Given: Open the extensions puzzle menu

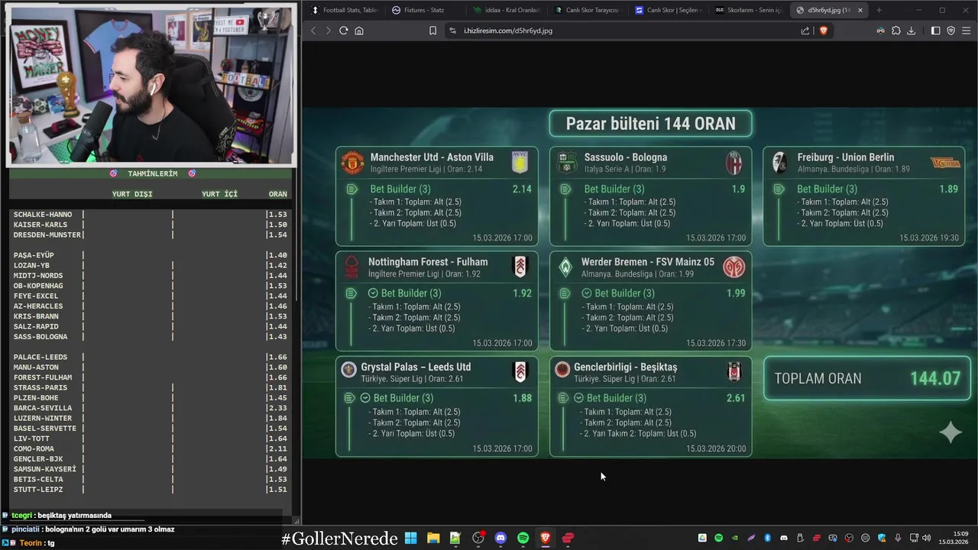Looking at the screenshot, I should click(x=896, y=31).
